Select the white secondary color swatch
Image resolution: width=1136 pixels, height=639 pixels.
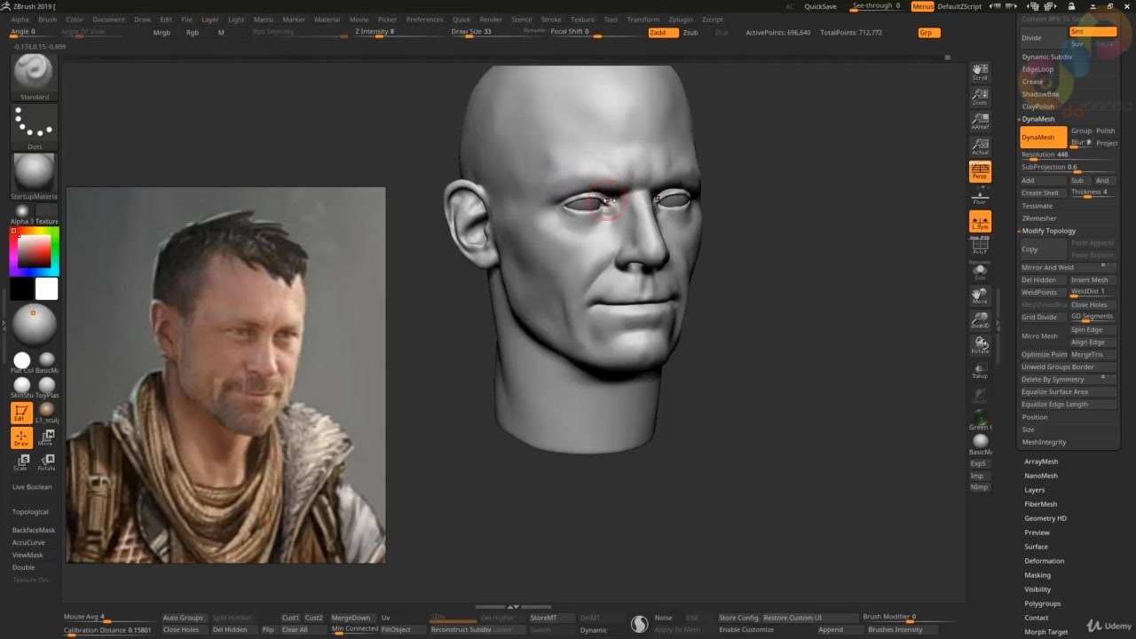click(46, 288)
